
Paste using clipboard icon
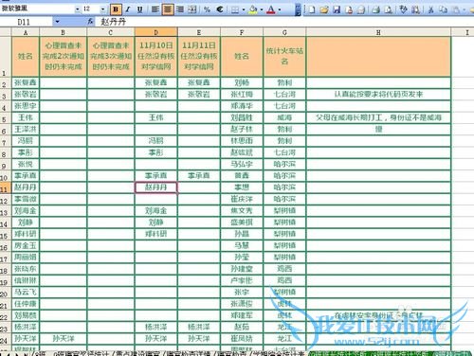pyautogui.click(x=456, y=9)
